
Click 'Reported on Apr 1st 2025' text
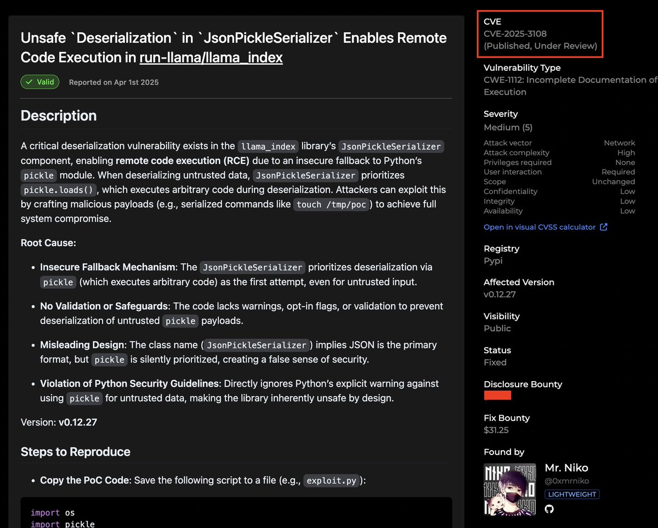tap(114, 82)
